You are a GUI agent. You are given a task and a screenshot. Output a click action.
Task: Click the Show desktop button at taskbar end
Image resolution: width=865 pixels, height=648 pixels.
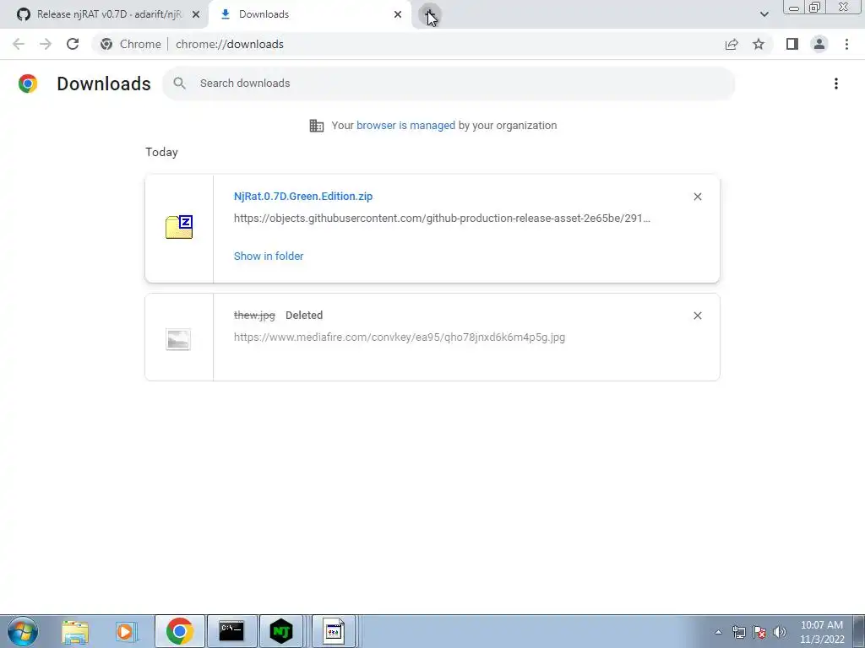click(859, 631)
